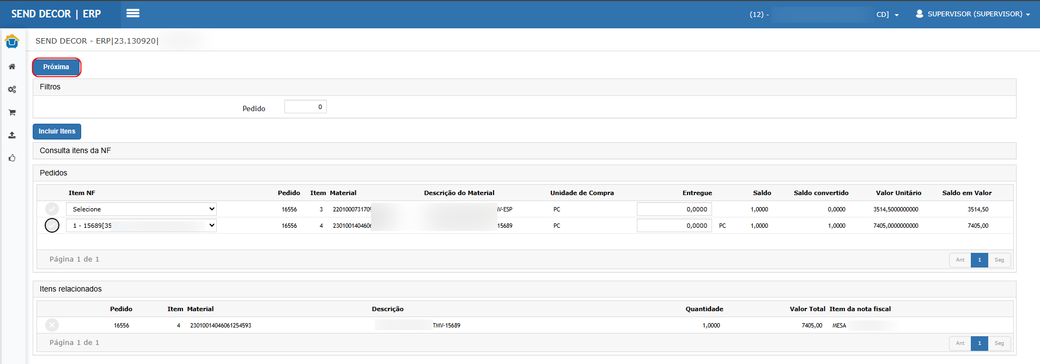Image resolution: width=1040 pixels, height=364 pixels.
Task: Click the upload icon in the sidebar
Action: (12, 135)
